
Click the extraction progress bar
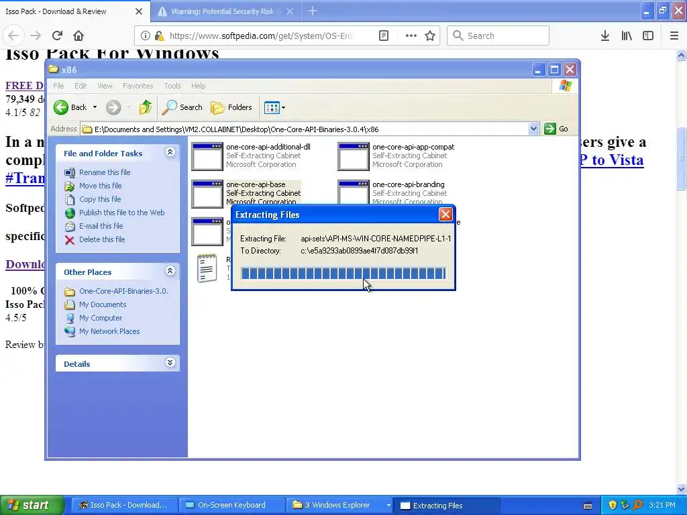click(343, 274)
